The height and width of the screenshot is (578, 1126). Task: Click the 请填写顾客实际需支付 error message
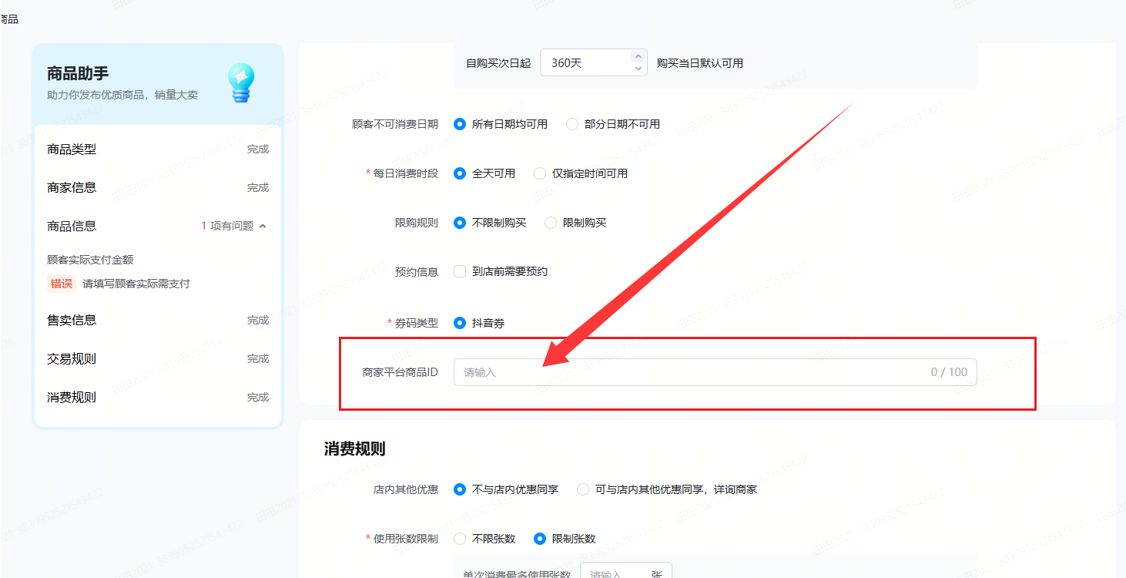[x=136, y=284]
